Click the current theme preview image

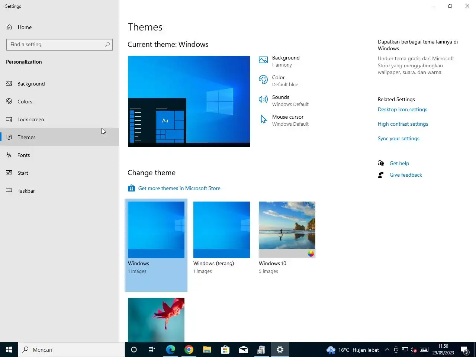tap(189, 102)
